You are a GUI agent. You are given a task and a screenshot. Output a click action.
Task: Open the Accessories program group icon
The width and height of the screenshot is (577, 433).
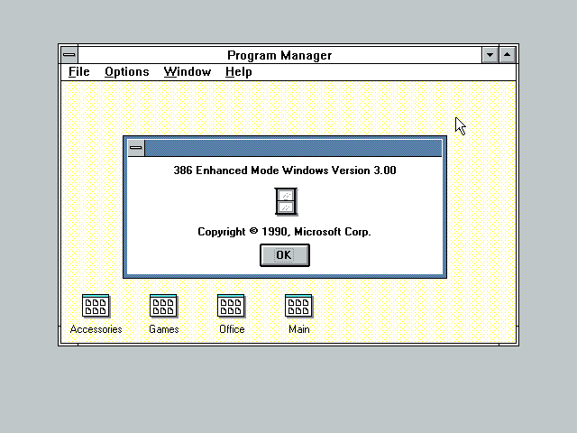[x=96, y=306]
